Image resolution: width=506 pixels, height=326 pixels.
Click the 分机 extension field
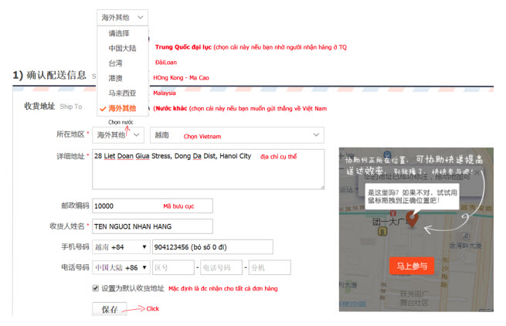click(270, 267)
